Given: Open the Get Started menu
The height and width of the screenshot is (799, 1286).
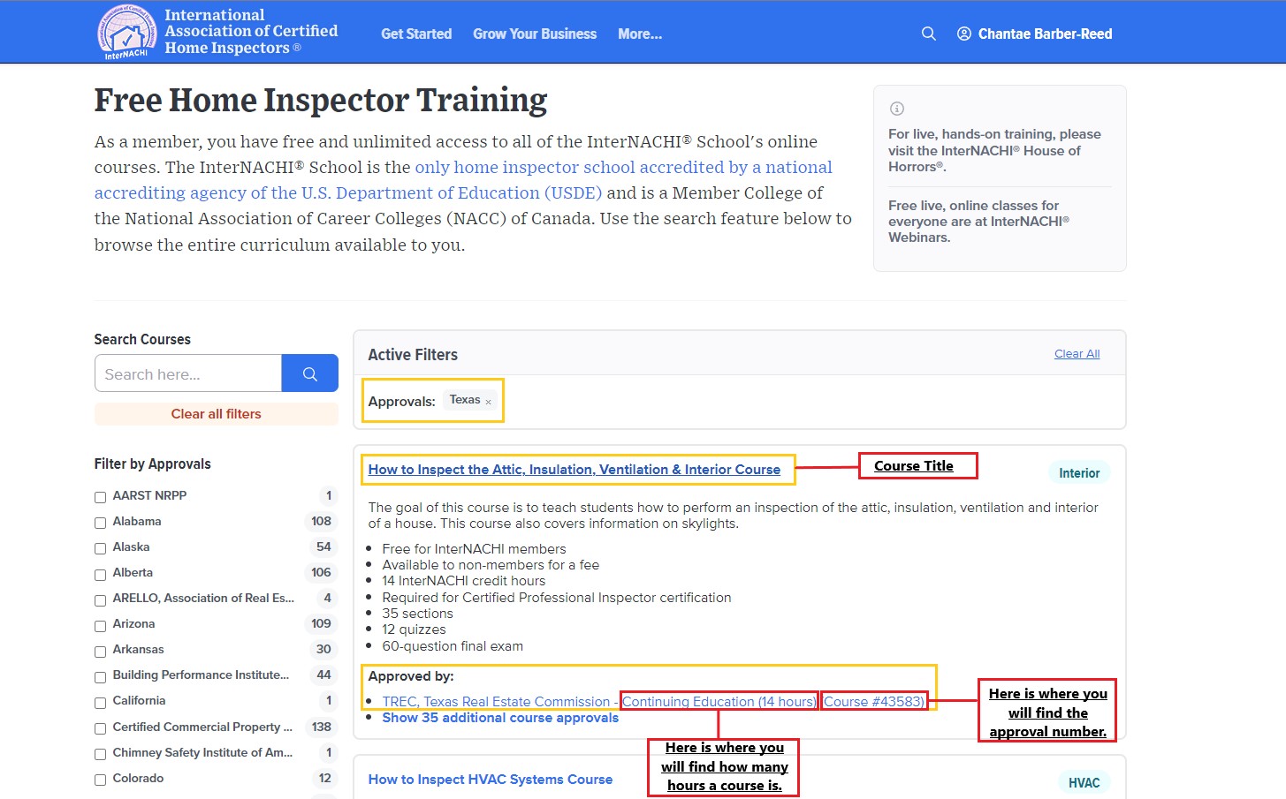Looking at the screenshot, I should click(416, 34).
